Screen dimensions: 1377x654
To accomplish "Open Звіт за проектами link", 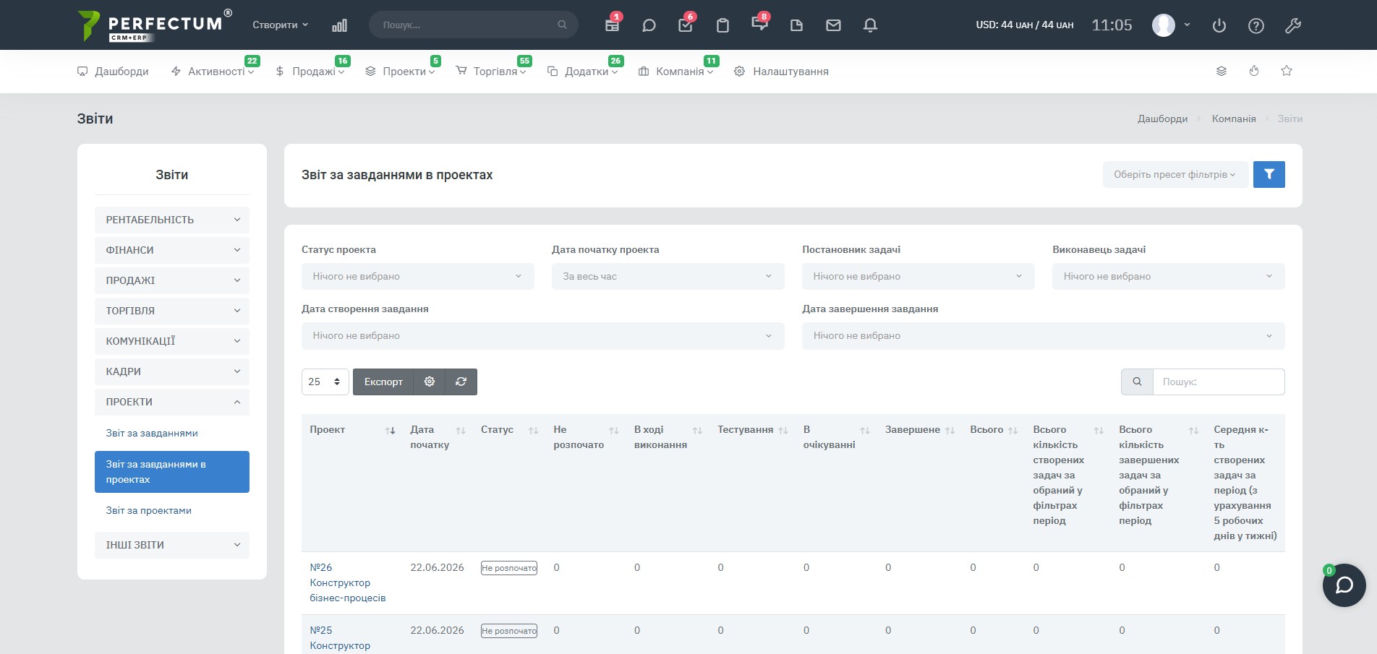I will point(149,510).
